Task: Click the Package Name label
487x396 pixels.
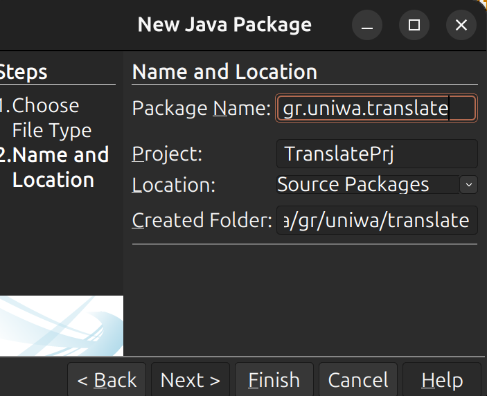Action: click(x=202, y=108)
